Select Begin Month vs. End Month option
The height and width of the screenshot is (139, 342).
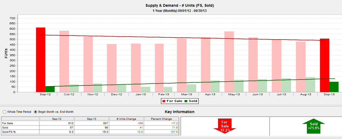pos(36,112)
